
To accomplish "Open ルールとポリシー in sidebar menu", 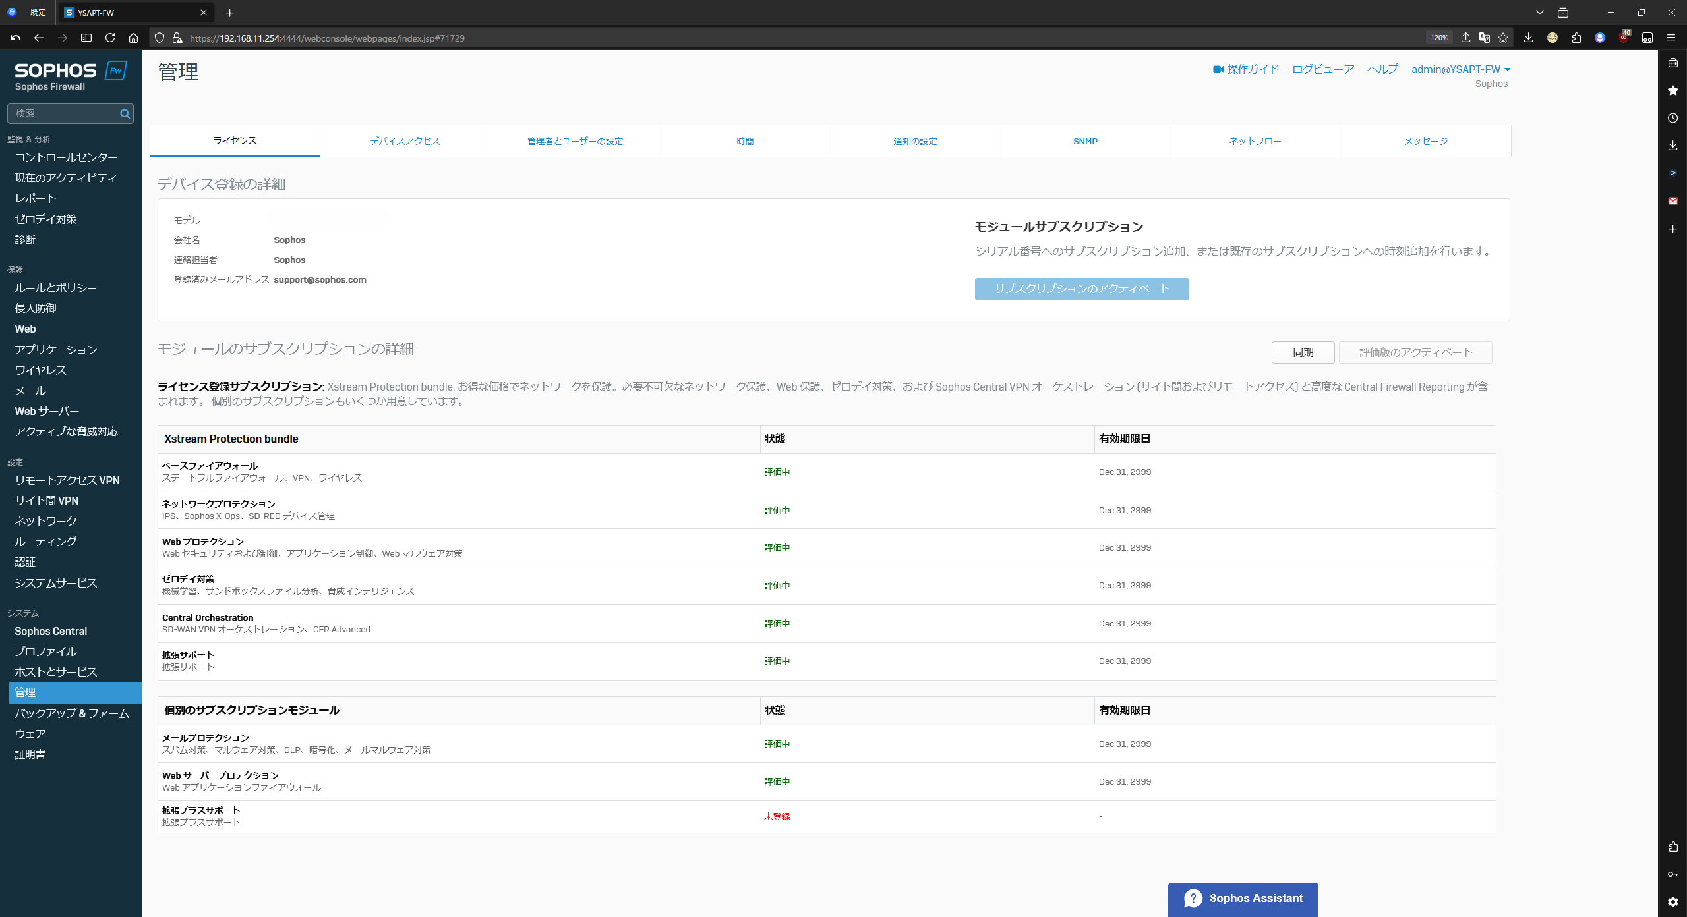I will pos(55,288).
